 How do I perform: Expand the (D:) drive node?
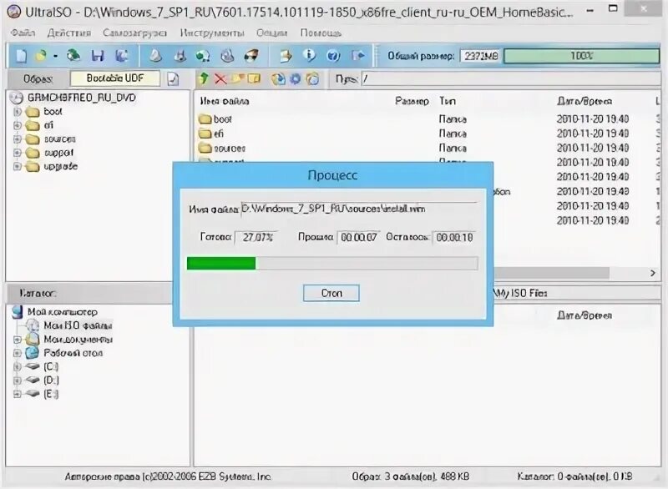pyautogui.click(x=18, y=380)
